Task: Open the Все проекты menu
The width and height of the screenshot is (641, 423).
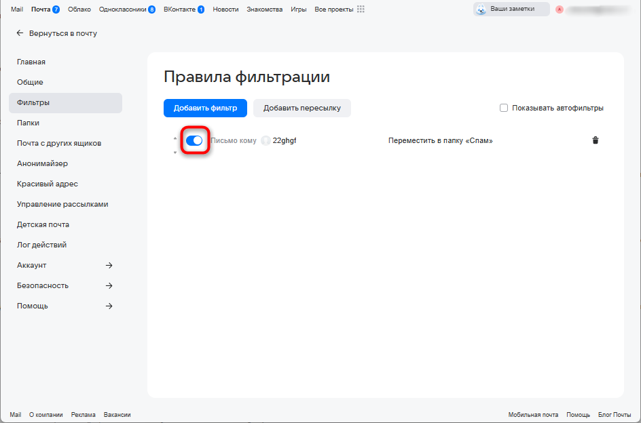Action: [334, 9]
